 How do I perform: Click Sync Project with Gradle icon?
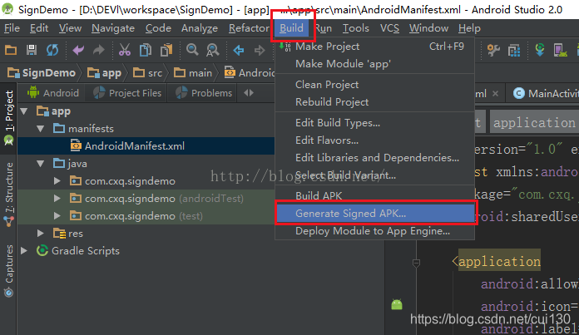click(x=540, y=49)
